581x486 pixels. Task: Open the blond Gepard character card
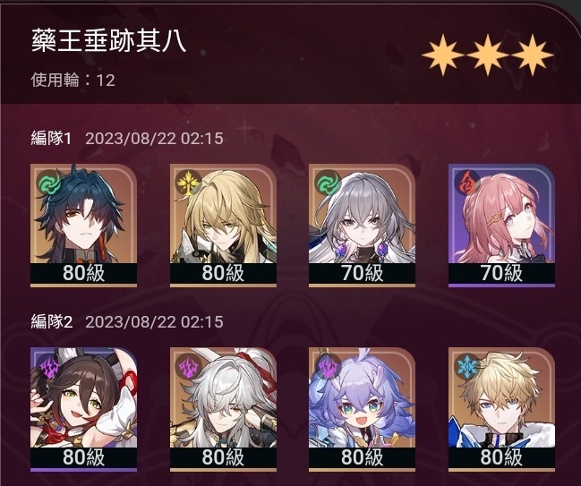pyautogui.click(x=501, y=409)
